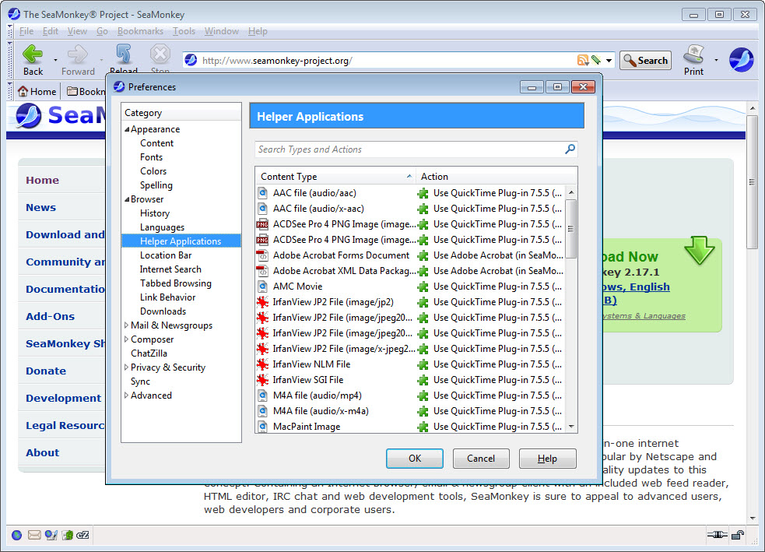Open the Window menu

[222, 31]
